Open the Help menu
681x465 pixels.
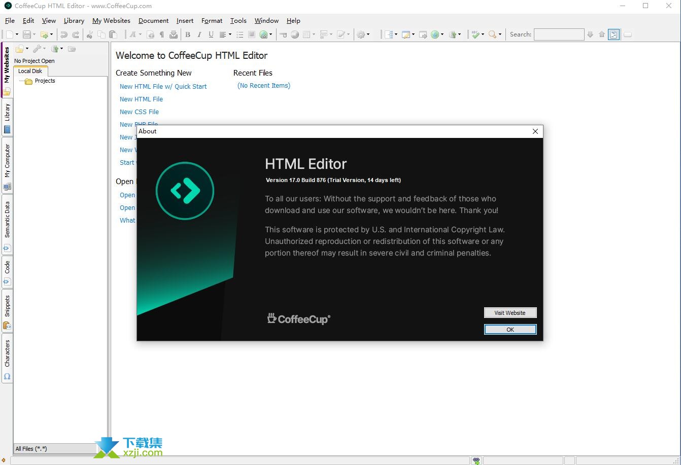(293, 21)
